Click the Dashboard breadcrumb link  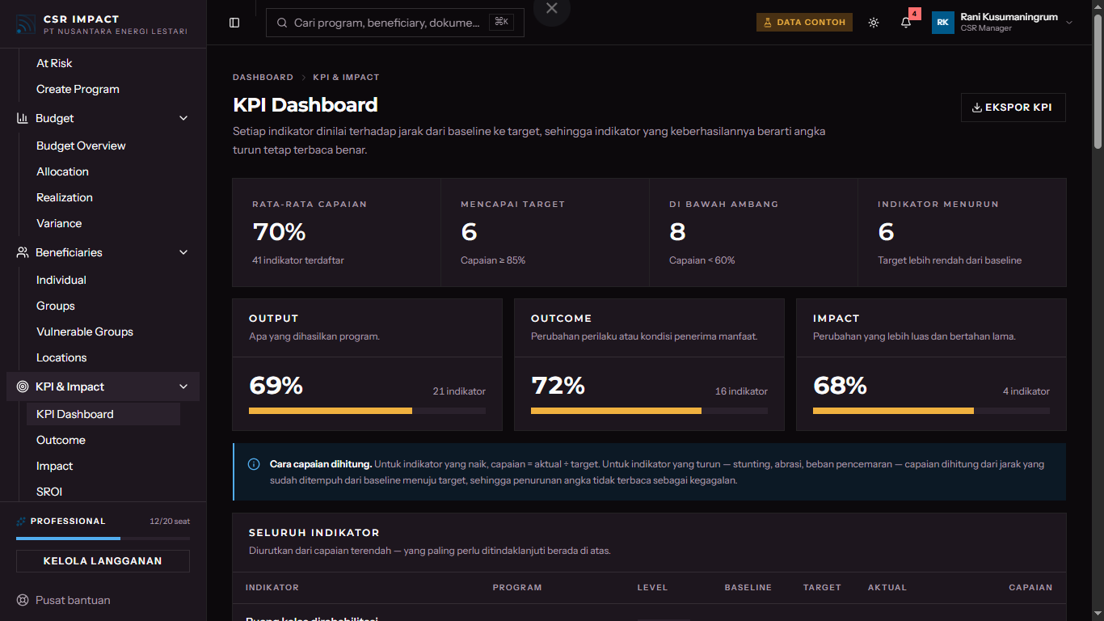(263, 78)
